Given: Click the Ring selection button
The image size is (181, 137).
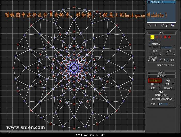Looking at the screenshot, I should (x=153, y=54).
